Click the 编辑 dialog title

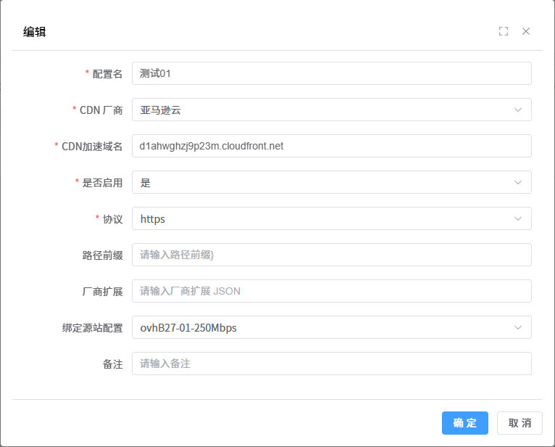(x=34, y=32)
